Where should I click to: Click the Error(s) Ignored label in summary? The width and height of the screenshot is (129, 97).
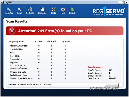[x=95, y=76]
